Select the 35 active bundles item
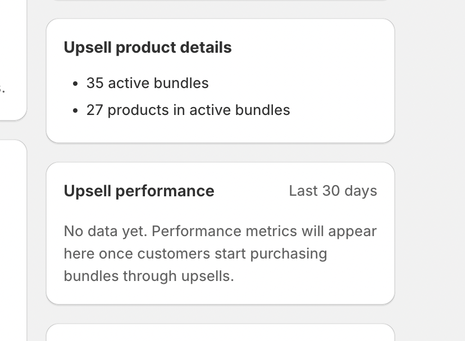 [147, 83]
